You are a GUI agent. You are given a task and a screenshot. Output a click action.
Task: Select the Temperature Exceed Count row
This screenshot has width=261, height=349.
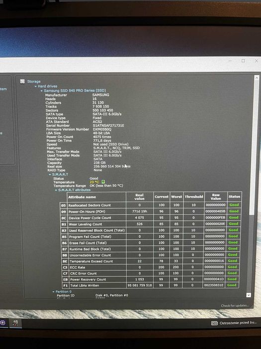pyautogui.click(x=150, y=261)
